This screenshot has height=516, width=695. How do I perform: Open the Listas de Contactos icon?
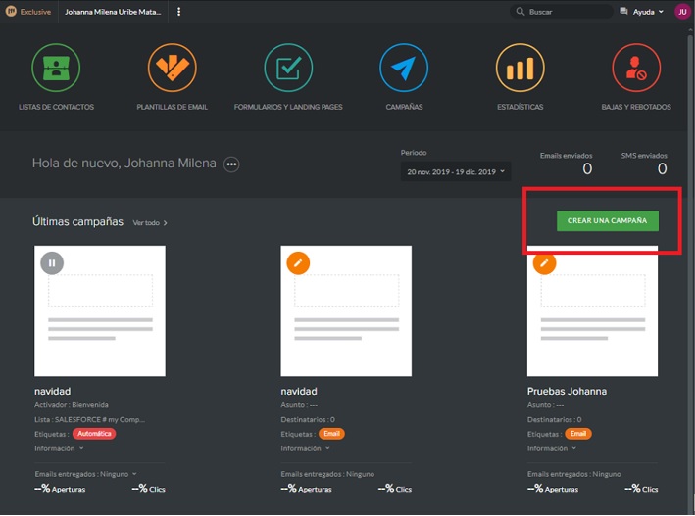pos(56,69)
